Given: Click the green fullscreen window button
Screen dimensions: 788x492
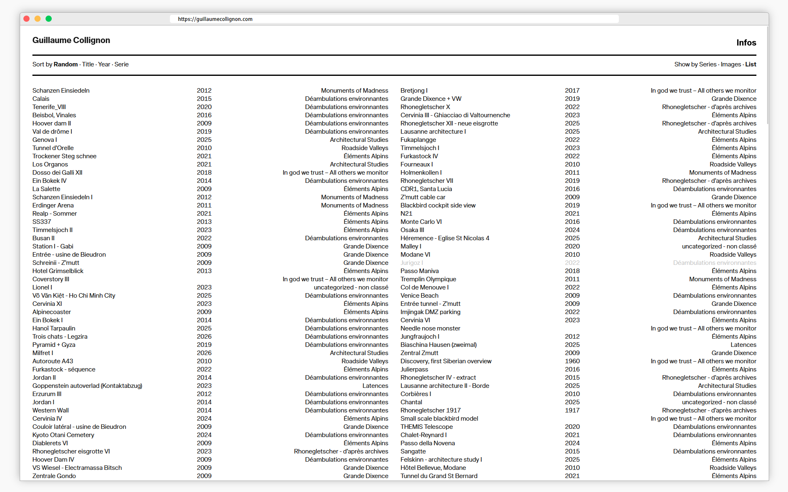Looking at the screenshot, I should pos(48,18).
